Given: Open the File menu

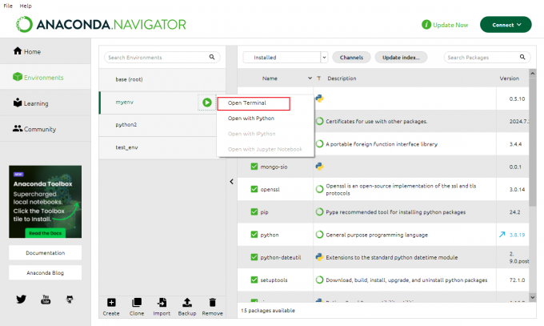Looking at the screenshot, I should [x=8, y=6].
